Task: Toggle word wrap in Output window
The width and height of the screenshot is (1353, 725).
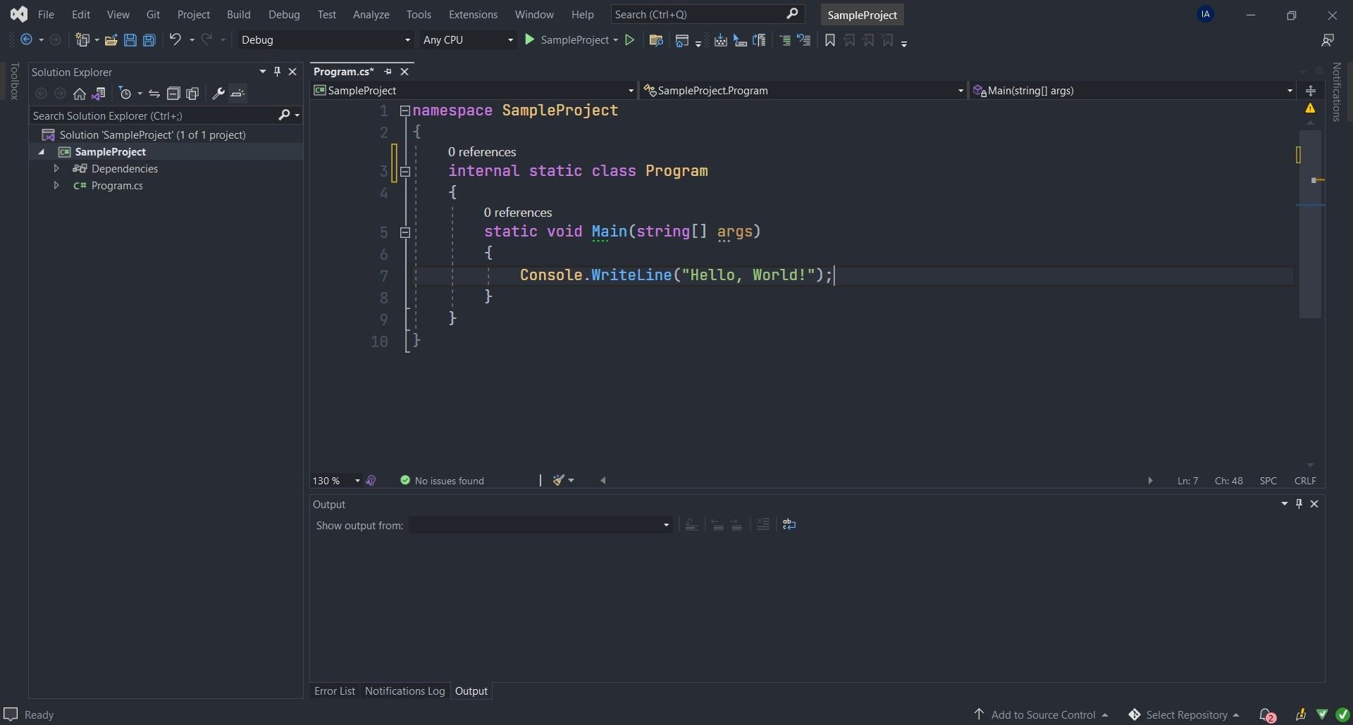Action: pos(789,524)
